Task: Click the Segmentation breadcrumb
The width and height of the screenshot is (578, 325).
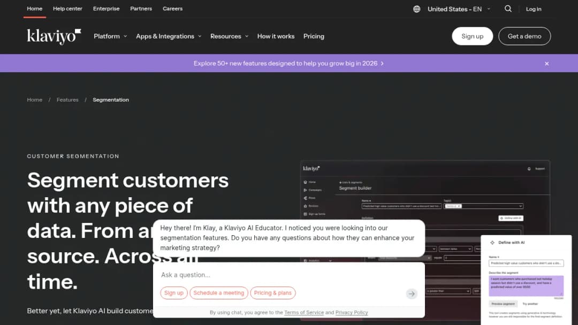Action: (111, 100)
